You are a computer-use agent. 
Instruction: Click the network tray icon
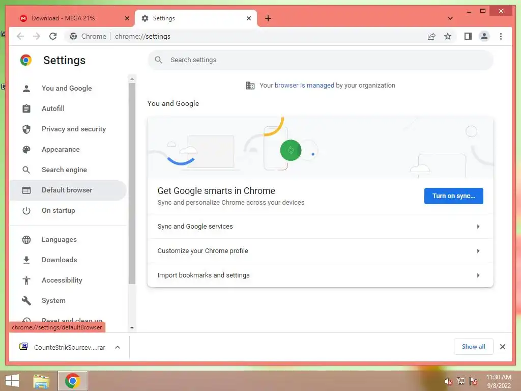coord(461,381)
